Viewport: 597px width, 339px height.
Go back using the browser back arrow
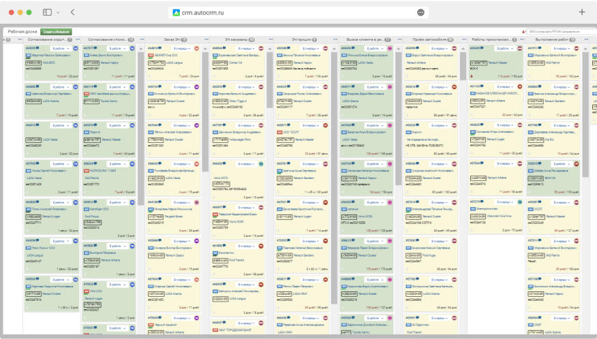click(x=72, y=12)
